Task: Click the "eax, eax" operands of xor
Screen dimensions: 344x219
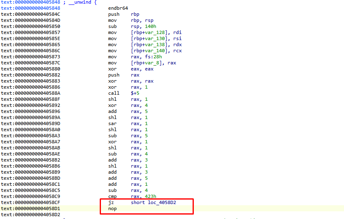Action: (142, 69)
